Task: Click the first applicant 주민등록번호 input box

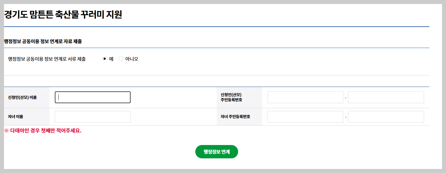Action: pyautogui.click(x=305, y=97)
